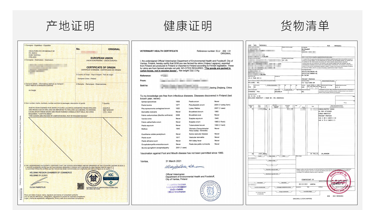Click the Malleus disease row
375x210 pixels.
[161, 129]
